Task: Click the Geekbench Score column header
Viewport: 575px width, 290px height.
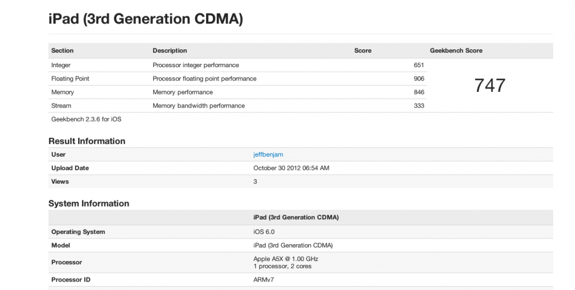Action: click(456, 51)
